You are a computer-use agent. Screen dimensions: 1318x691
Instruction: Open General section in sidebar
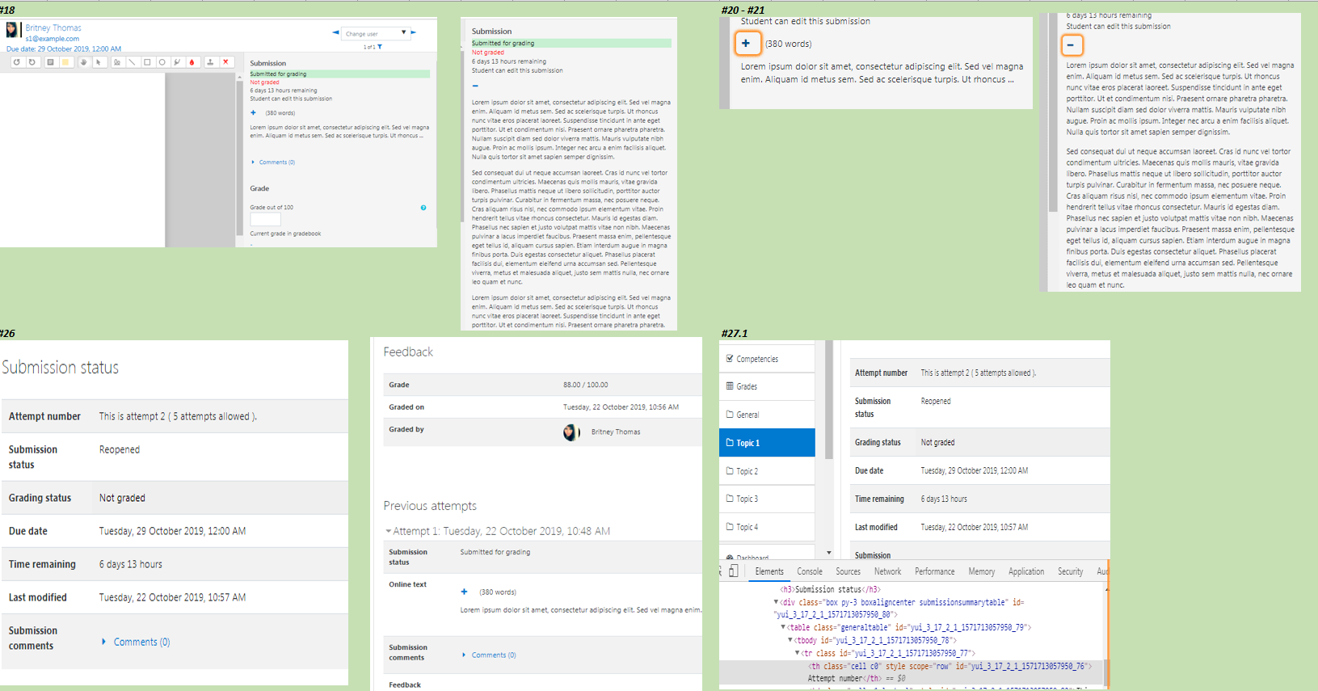point(747,415)
